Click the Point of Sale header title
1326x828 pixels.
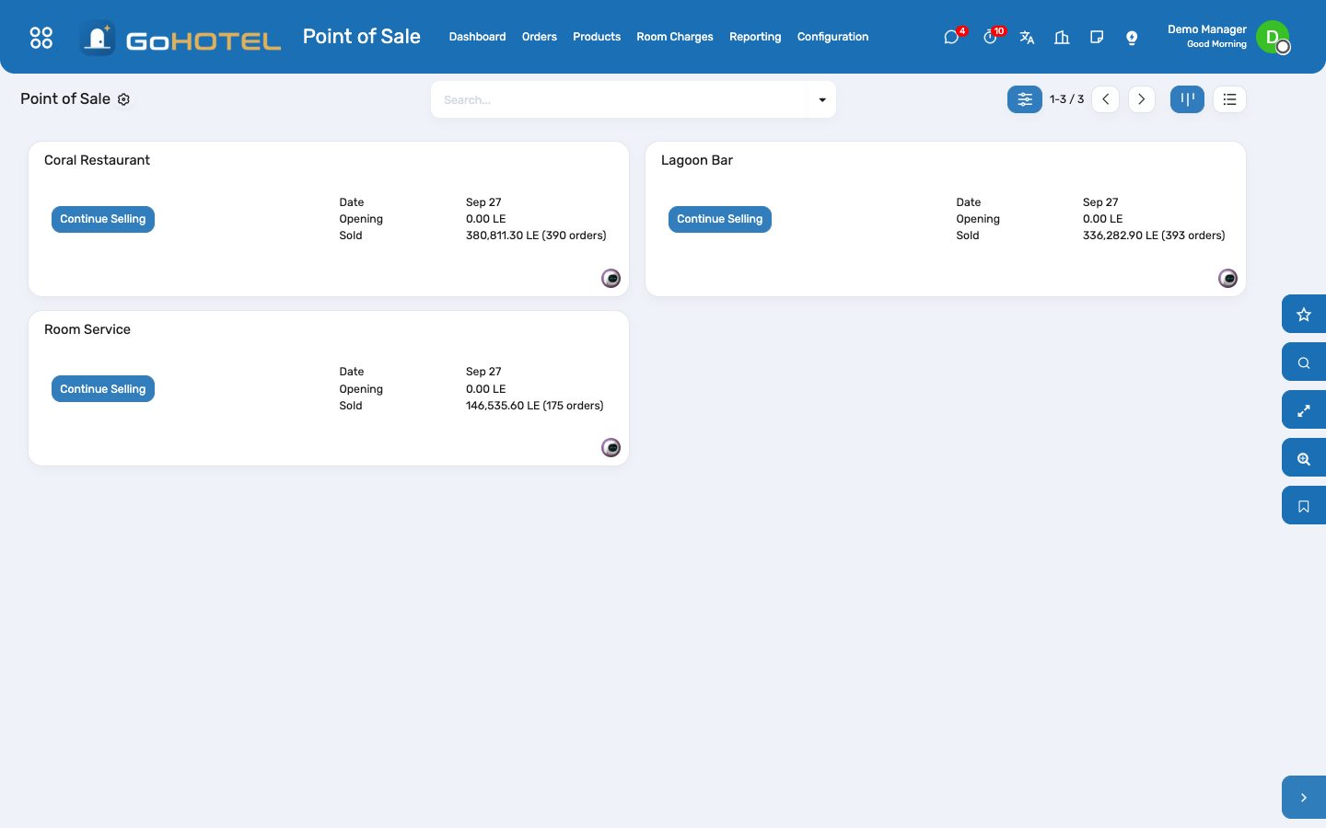coord(362,37)
